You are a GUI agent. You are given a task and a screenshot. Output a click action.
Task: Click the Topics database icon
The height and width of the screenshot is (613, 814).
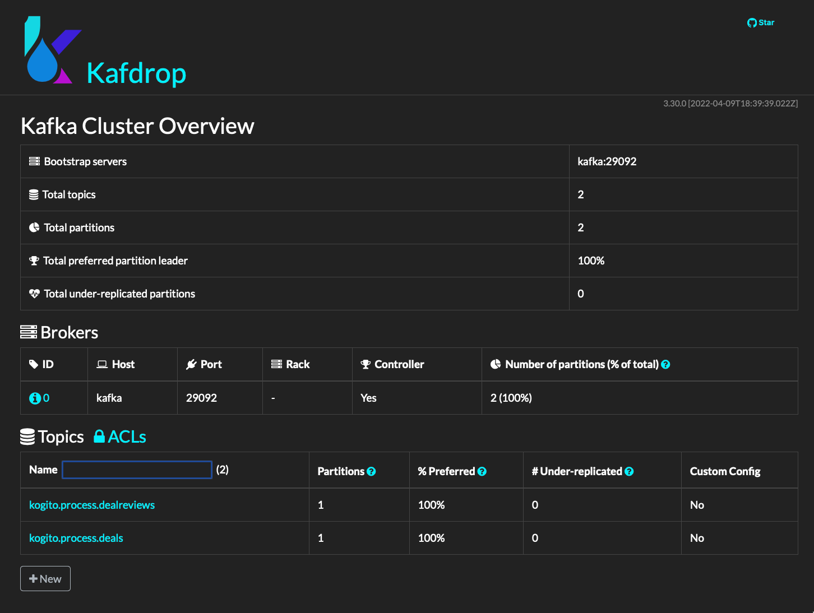[x=27, y=437]
